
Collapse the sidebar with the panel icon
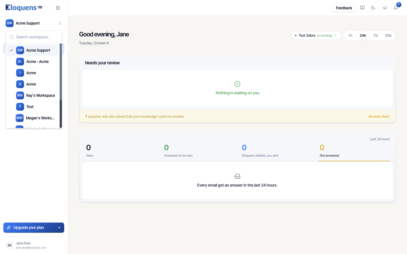[x=58, y=8]
